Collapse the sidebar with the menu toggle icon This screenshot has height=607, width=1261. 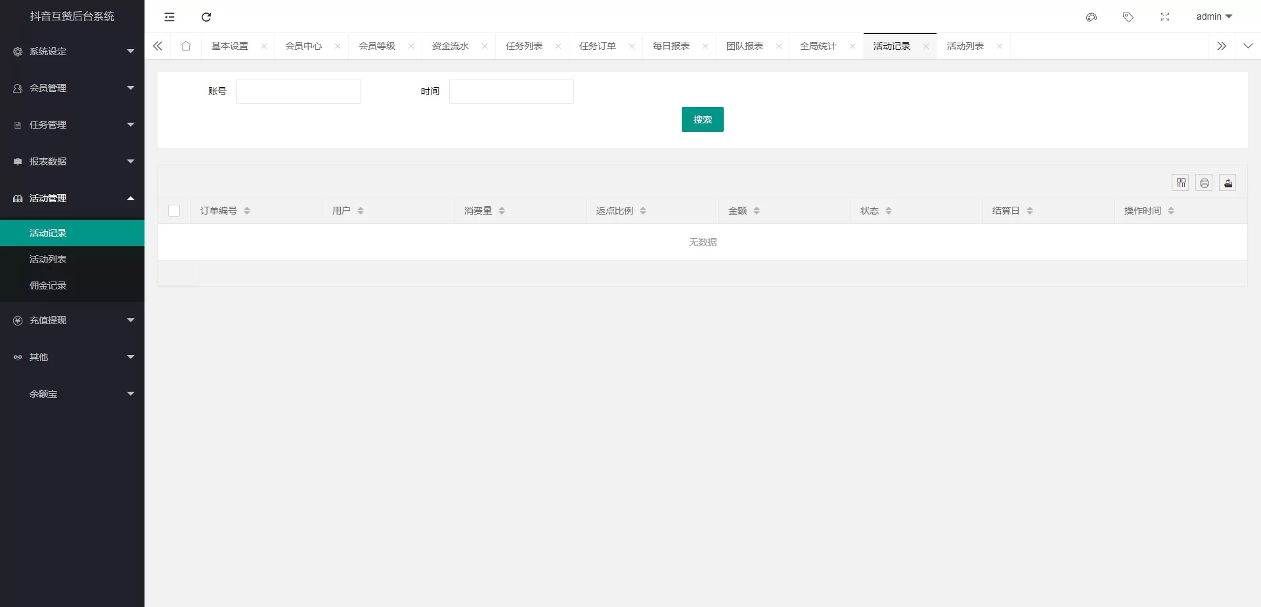point(169,17)
